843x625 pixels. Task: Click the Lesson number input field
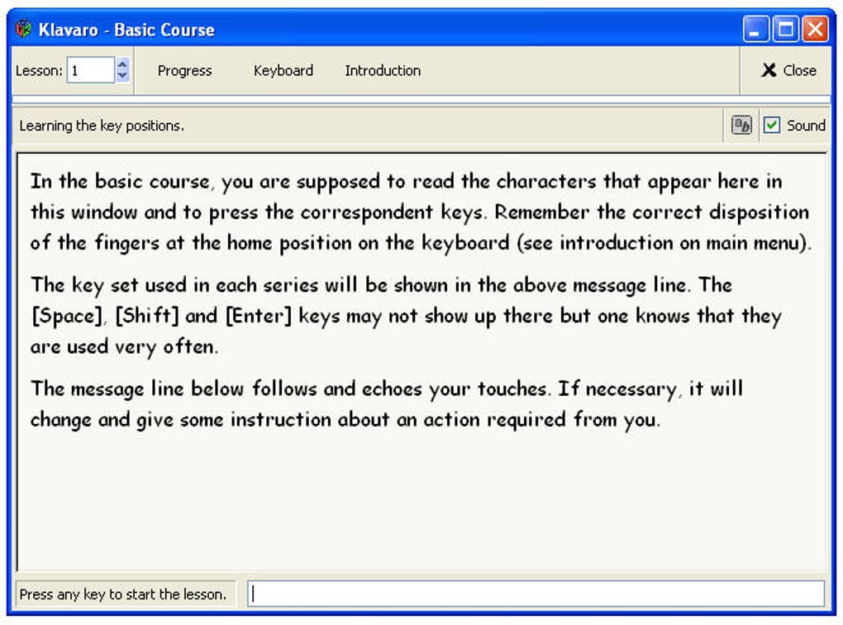90,70
